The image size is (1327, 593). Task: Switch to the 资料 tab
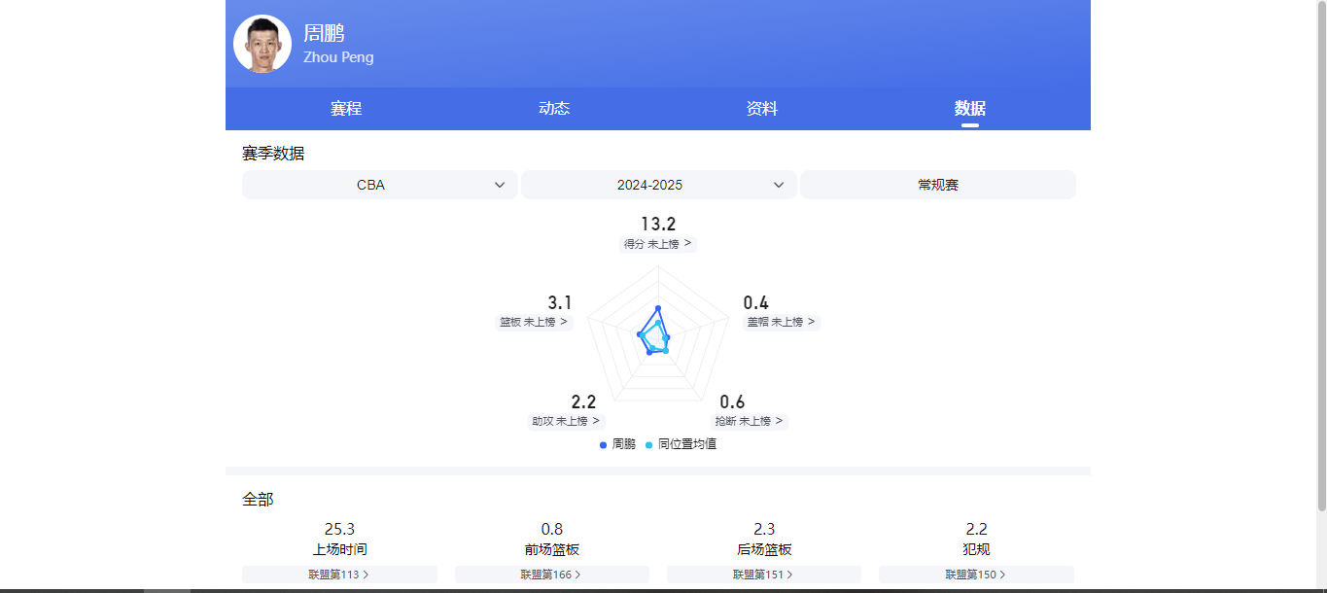(x=762, y=108)
